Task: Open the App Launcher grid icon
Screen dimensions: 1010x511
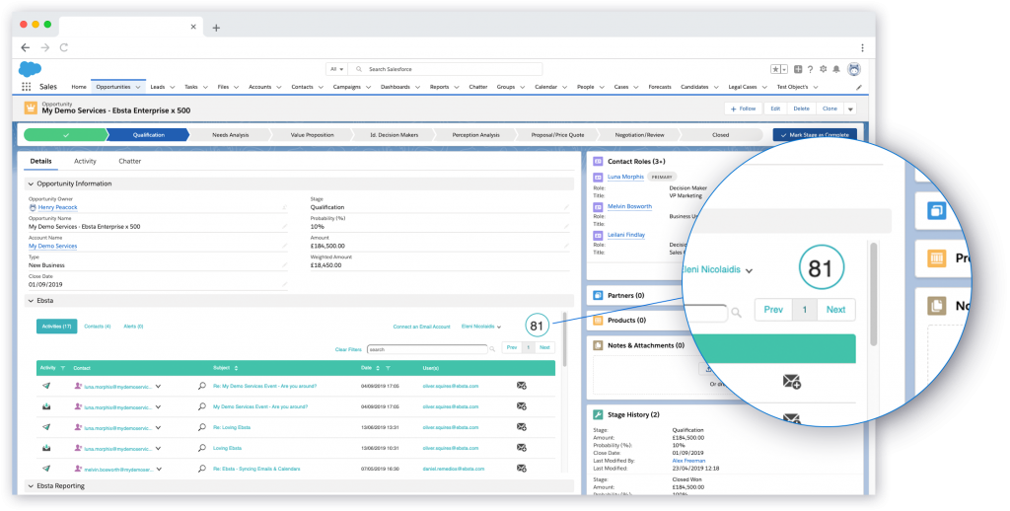Action: [26, 87]
